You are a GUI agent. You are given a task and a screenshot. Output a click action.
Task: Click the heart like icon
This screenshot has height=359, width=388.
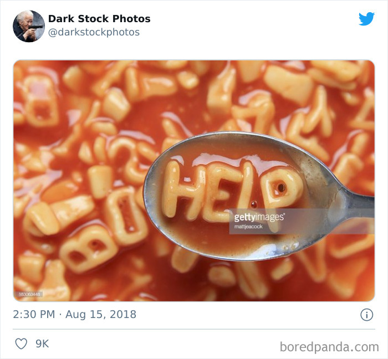(x=21, y=343)
